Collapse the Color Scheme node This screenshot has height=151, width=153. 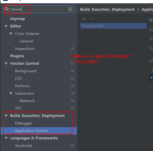pyautogui.click(x=11, y=34)
